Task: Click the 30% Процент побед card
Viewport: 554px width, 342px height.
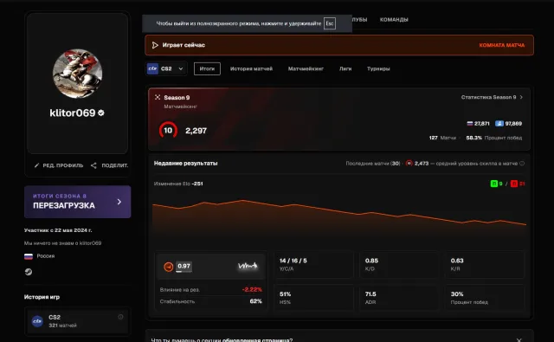Action: tap(485, 298)
